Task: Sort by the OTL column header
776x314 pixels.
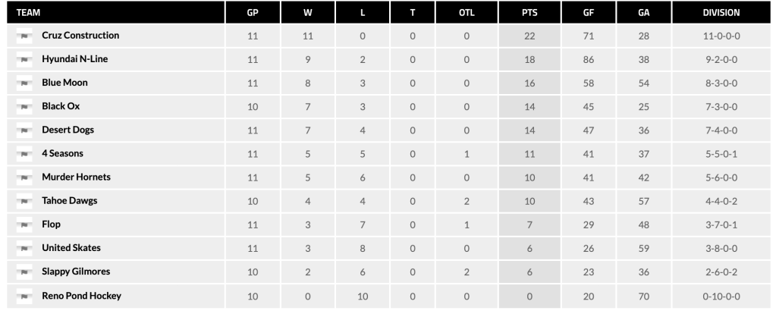Action: (467, 13)
